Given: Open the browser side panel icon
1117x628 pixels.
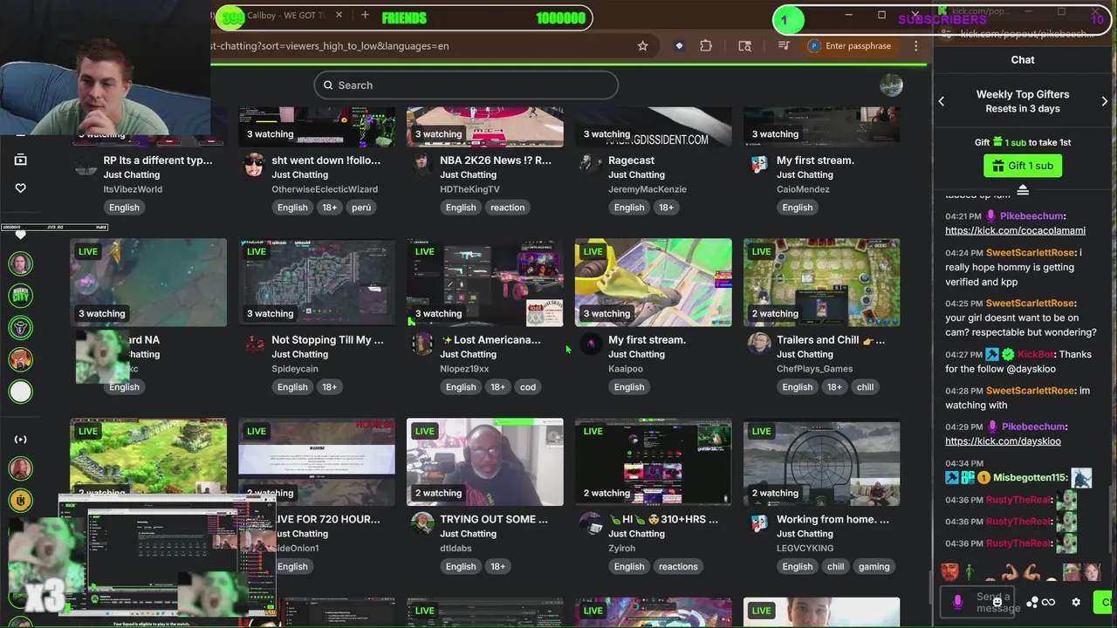Looking at the screenshot, I should (744, 46).
